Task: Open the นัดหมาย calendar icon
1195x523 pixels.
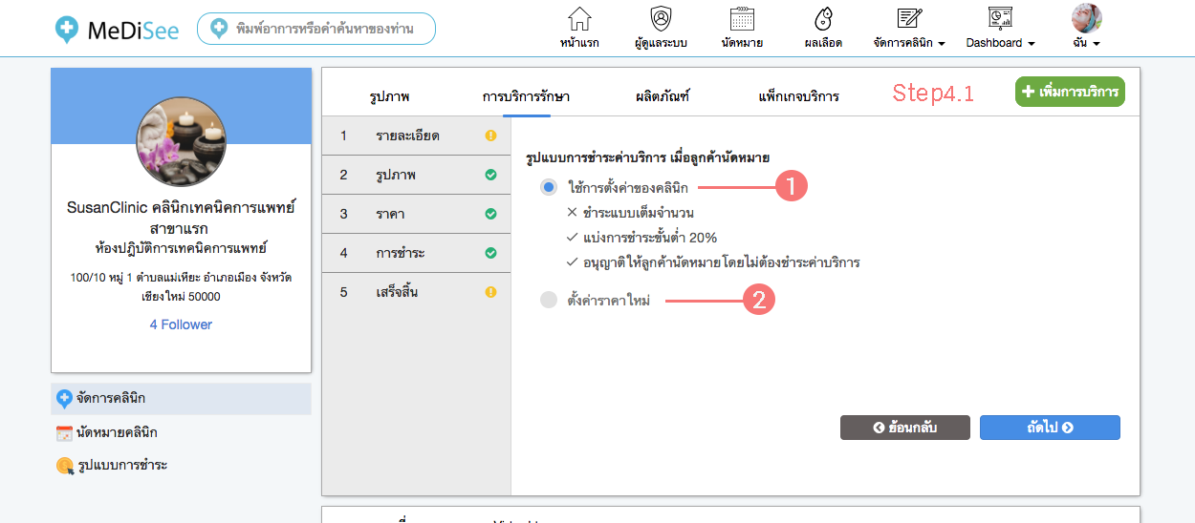Action: tap(742, 20)
